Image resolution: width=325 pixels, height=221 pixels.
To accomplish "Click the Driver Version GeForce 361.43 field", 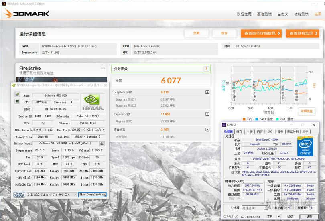I will coord(65,143).
